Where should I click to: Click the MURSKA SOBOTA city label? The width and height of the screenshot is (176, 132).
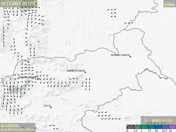tap(120, 55)
